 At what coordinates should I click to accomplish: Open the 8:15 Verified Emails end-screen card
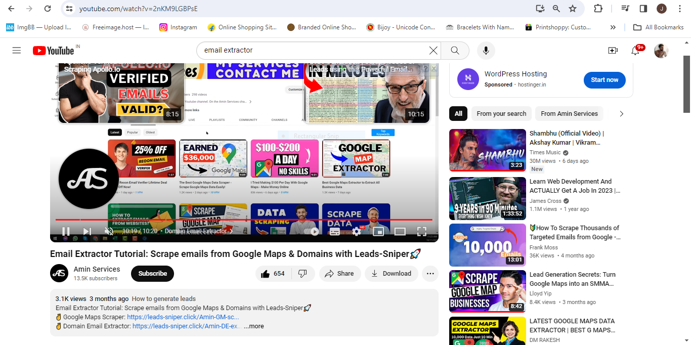click(121, 93)
